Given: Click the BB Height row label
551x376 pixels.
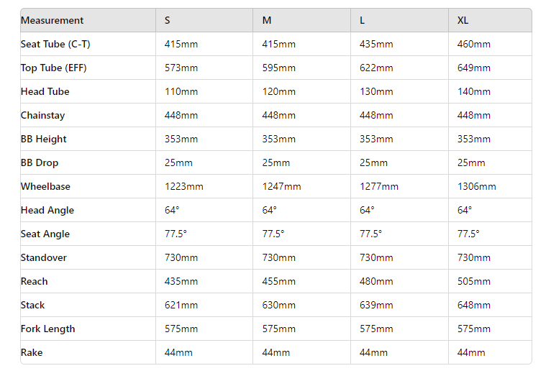Looking at the screenshot, I should (x=44, y=139).
